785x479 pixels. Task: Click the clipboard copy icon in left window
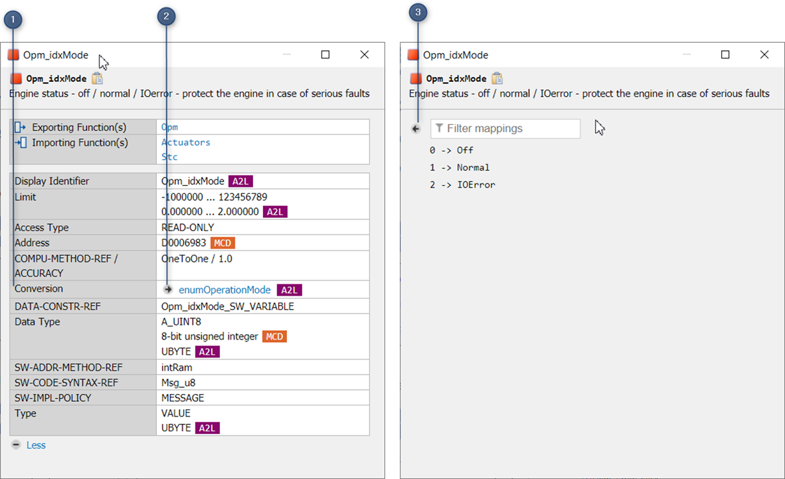[97, 78]
